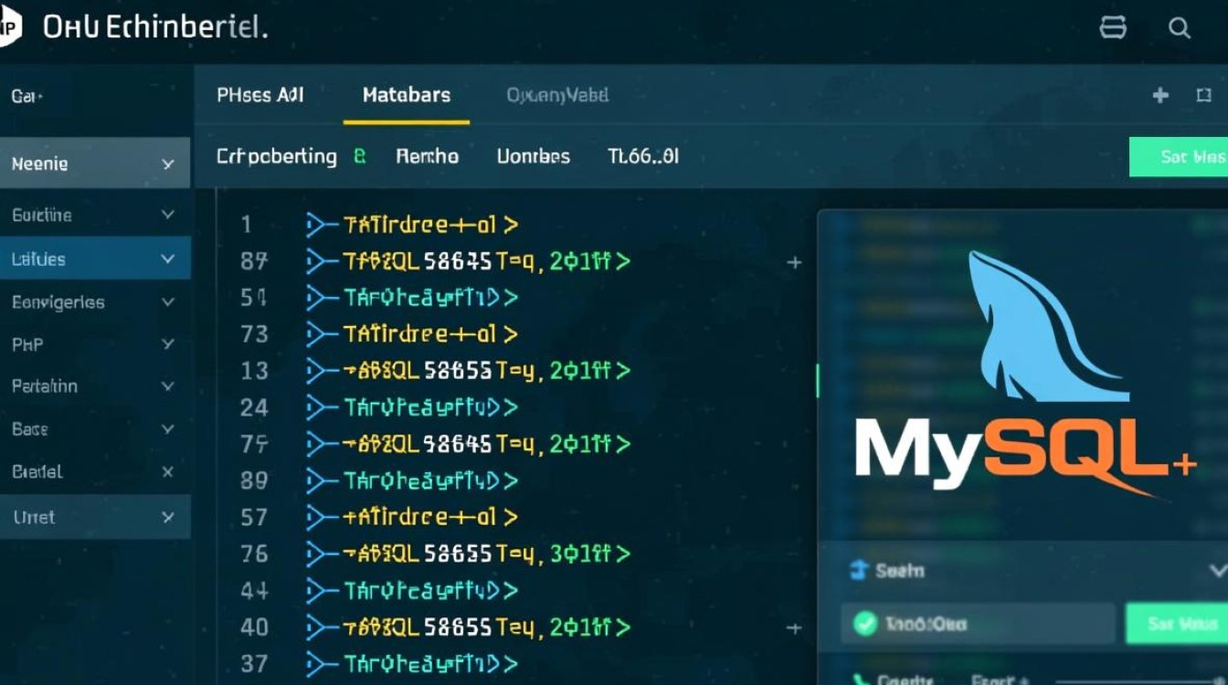Click the green Sar Vaus button
This screenshot has width=1228, height=685.
pos(1181,625)
